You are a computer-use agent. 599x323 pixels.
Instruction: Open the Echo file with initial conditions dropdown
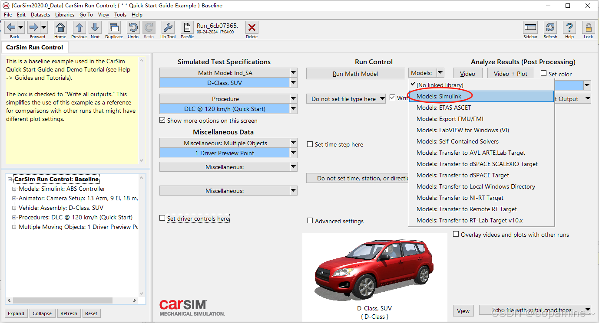click(535, 310)
